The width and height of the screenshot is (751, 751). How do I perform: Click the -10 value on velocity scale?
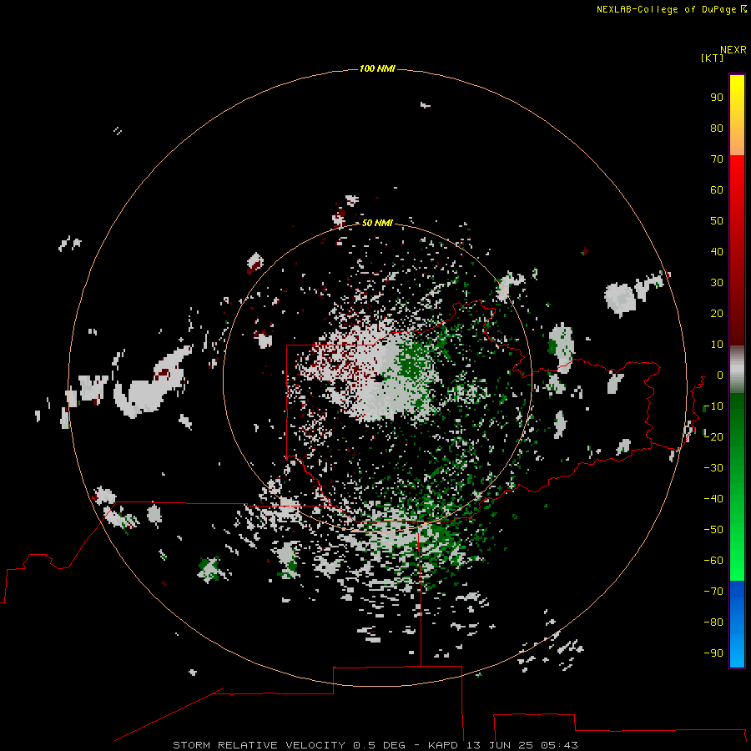713,406
